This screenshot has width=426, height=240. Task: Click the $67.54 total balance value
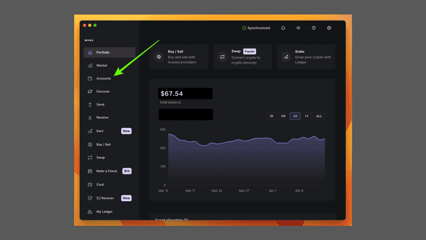point(172,94)
